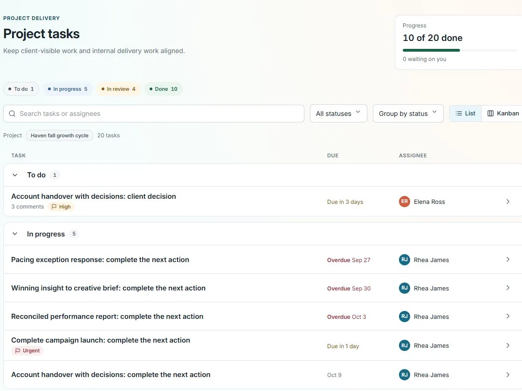522x391 pixels.
Task: Open Oct 9 handover task via its arrow
Action: click(x=508, y=375)
